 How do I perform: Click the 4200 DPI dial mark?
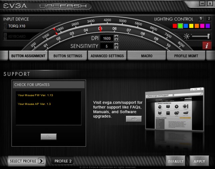[x=107, y=20]
